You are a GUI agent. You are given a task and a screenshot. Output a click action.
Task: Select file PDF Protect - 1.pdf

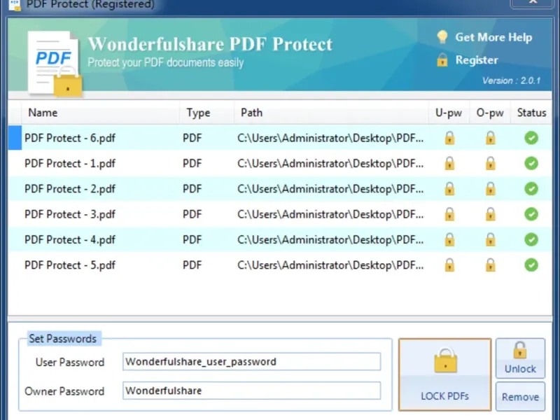coord(70,163)
